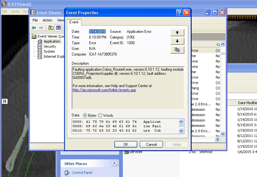Image resolution: width=257 pixels, height=177 pixels.
Task: Click the Up one level folder icon
Action: 51,28
